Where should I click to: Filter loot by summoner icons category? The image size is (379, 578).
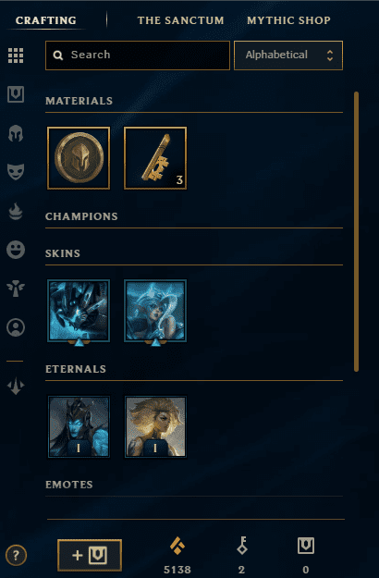pyautogui.click(x=16, y=327)
